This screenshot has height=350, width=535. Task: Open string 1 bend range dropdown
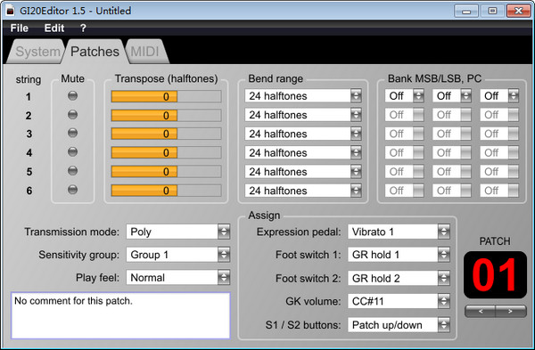click(303, 96)
